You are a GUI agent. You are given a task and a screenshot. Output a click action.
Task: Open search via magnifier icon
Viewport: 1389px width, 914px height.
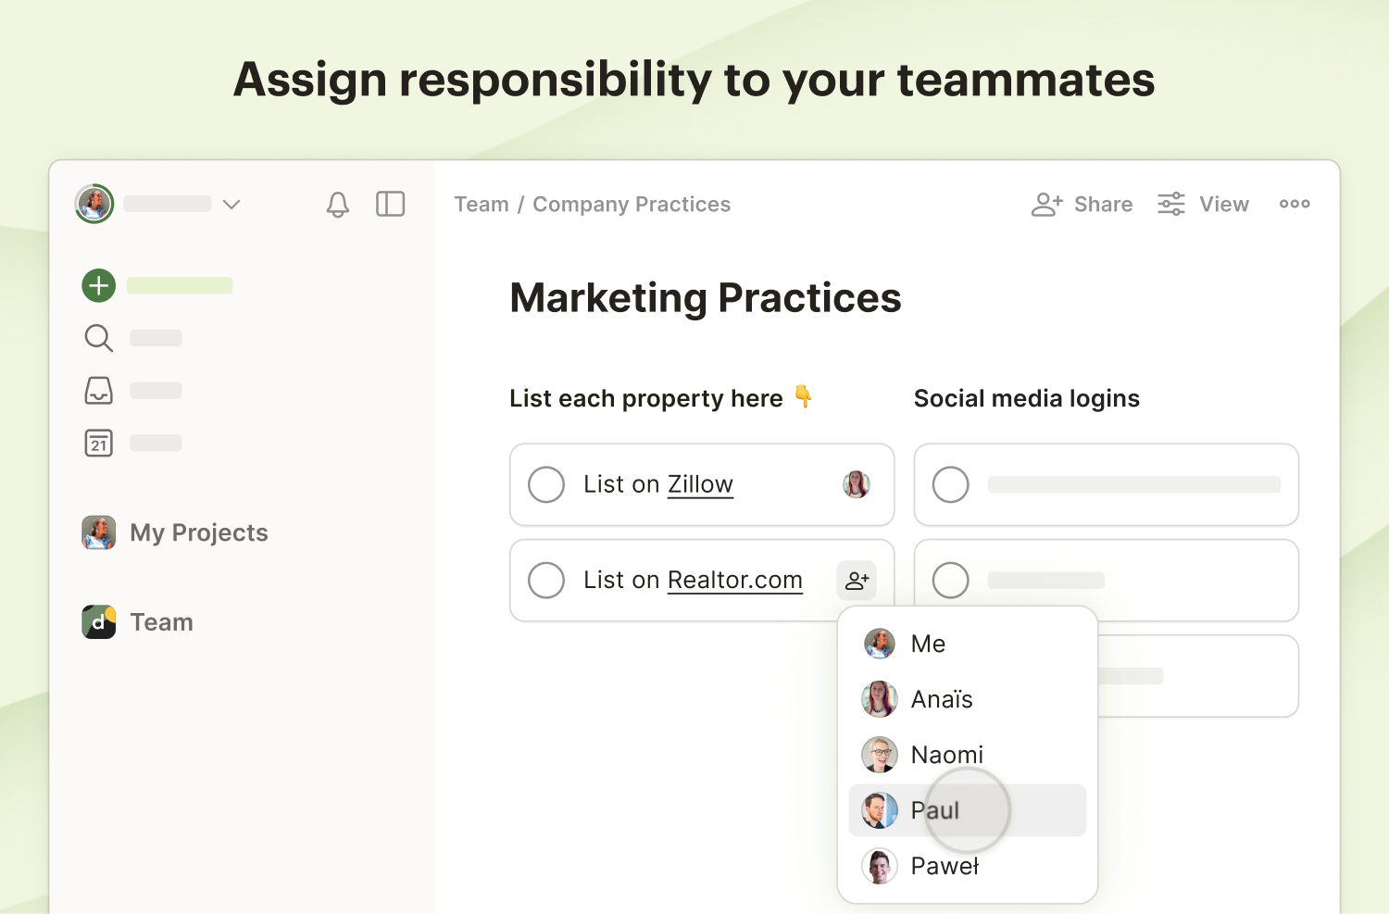(99, 338)
